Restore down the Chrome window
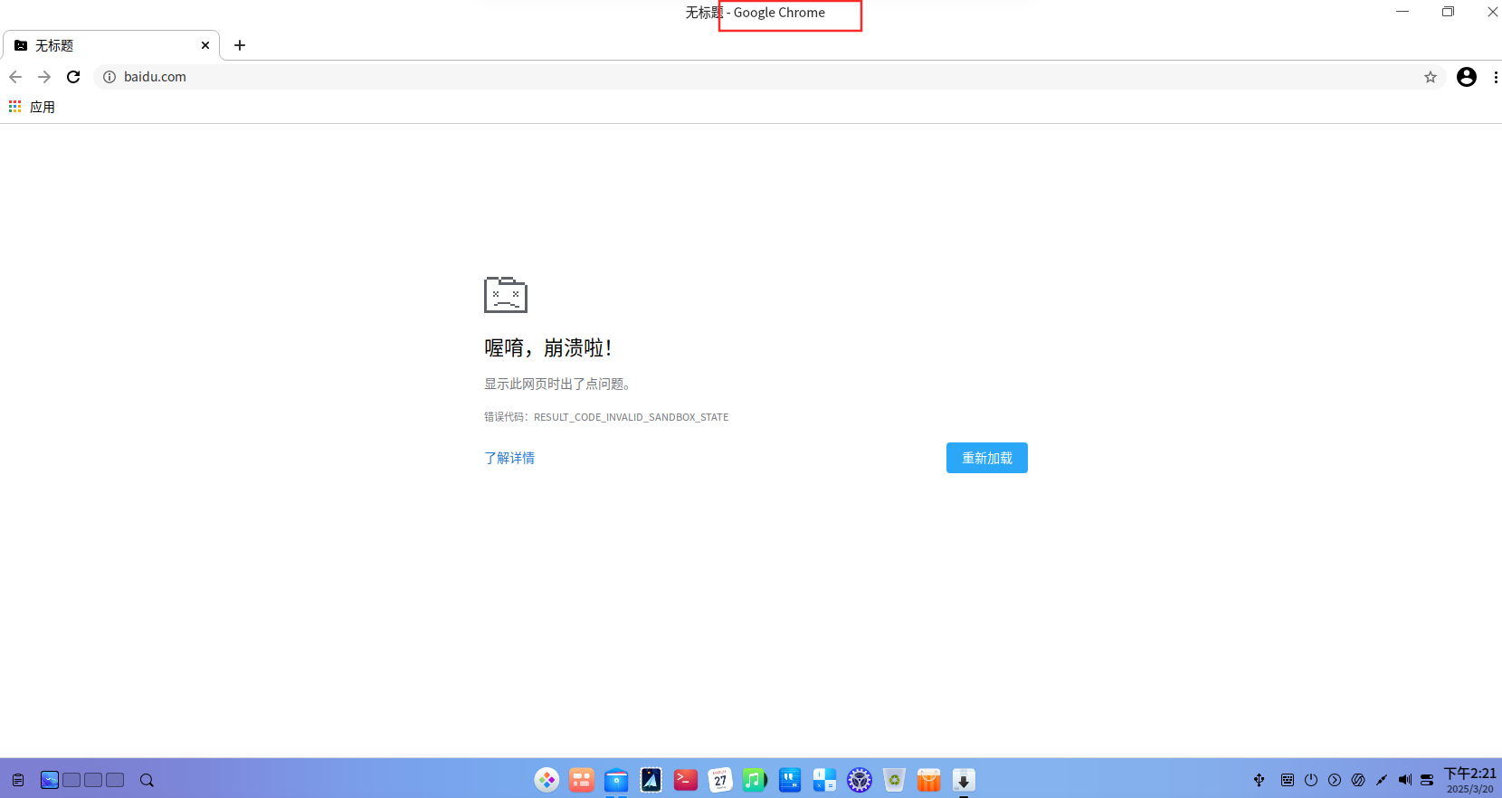 [1448, 12]
